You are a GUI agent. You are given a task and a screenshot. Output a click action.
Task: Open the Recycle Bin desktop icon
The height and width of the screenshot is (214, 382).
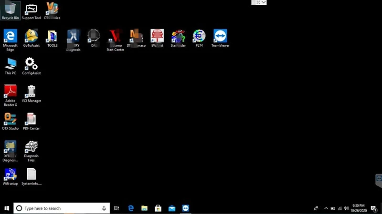pos(10,10)
